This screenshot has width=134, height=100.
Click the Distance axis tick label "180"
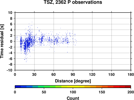pyautogui.click(x=131, y=74)
